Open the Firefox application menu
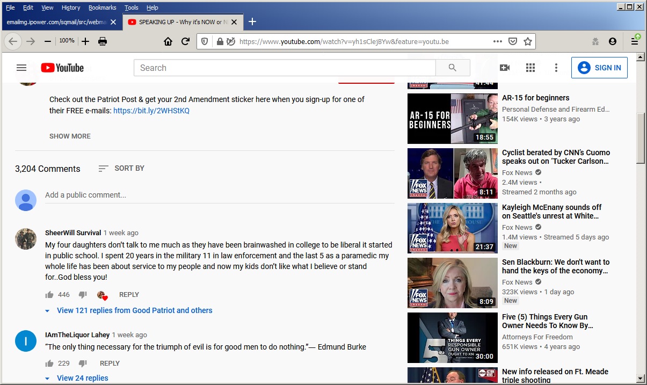 tap(635, 40)
